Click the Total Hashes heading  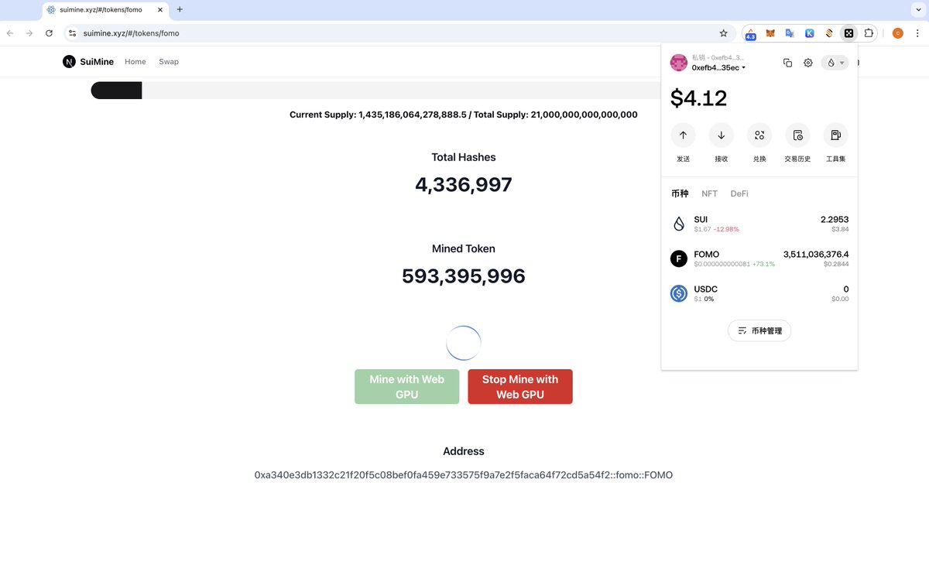click(464, 157)
